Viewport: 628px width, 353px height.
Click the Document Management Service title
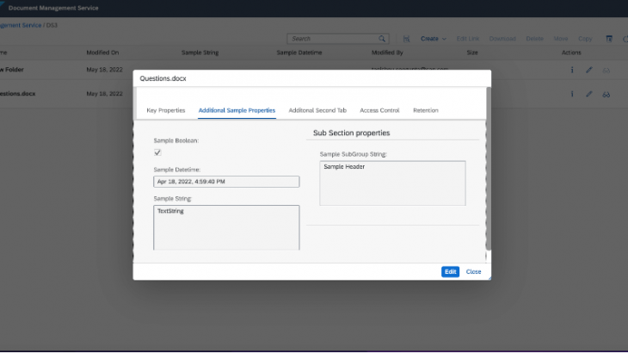point(53,8)
